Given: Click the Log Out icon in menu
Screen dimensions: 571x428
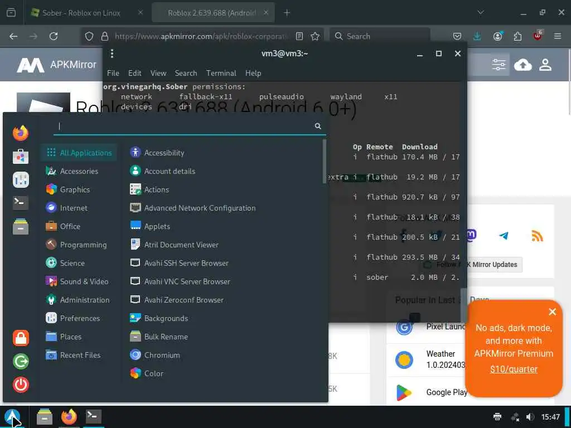Looking at the screenshot, I should coord(21,361).
